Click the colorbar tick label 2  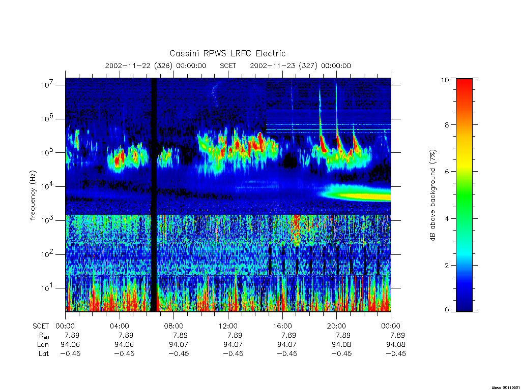click(x=447, y=265)
